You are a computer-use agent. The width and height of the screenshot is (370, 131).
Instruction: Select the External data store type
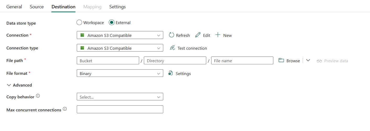click(112, 22)
